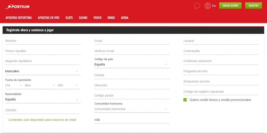Open the Código de país dropdown
Viewport: 267px width, 133px height.
(x=132, y=65)
